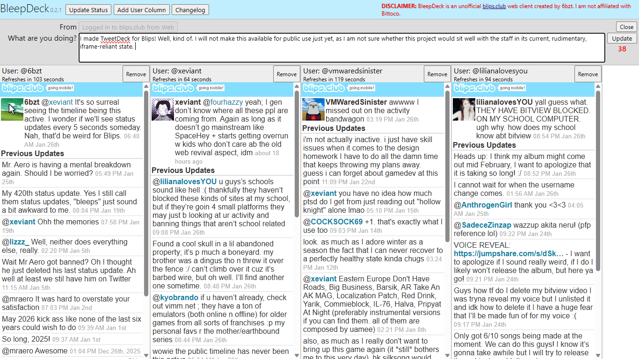Viewport: 639px width, 359px height.
Task: Click blips.club logo in 6bzt column
Action: (x=22, y=88)
